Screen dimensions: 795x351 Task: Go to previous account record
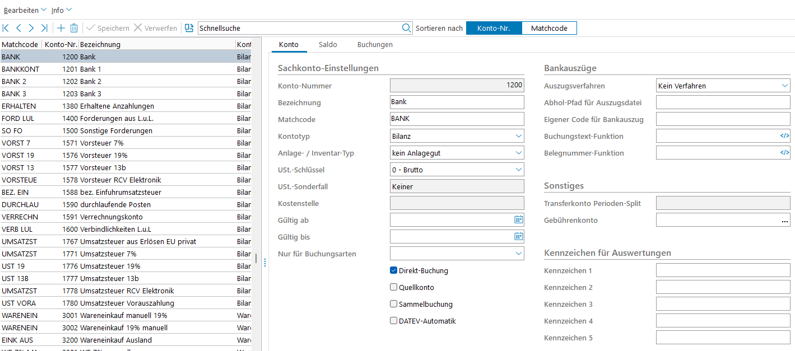tap(18, 28)
